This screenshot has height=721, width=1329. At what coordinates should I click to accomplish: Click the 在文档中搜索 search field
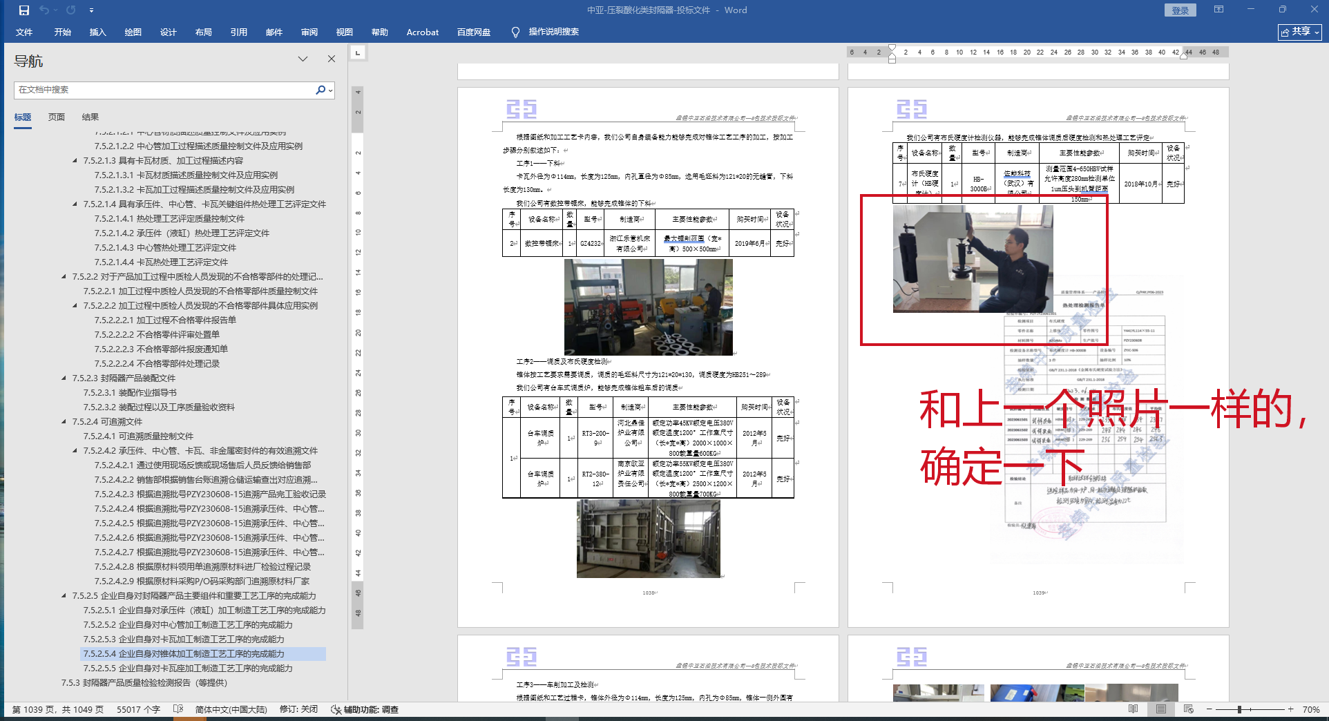(x=164, y=90)
